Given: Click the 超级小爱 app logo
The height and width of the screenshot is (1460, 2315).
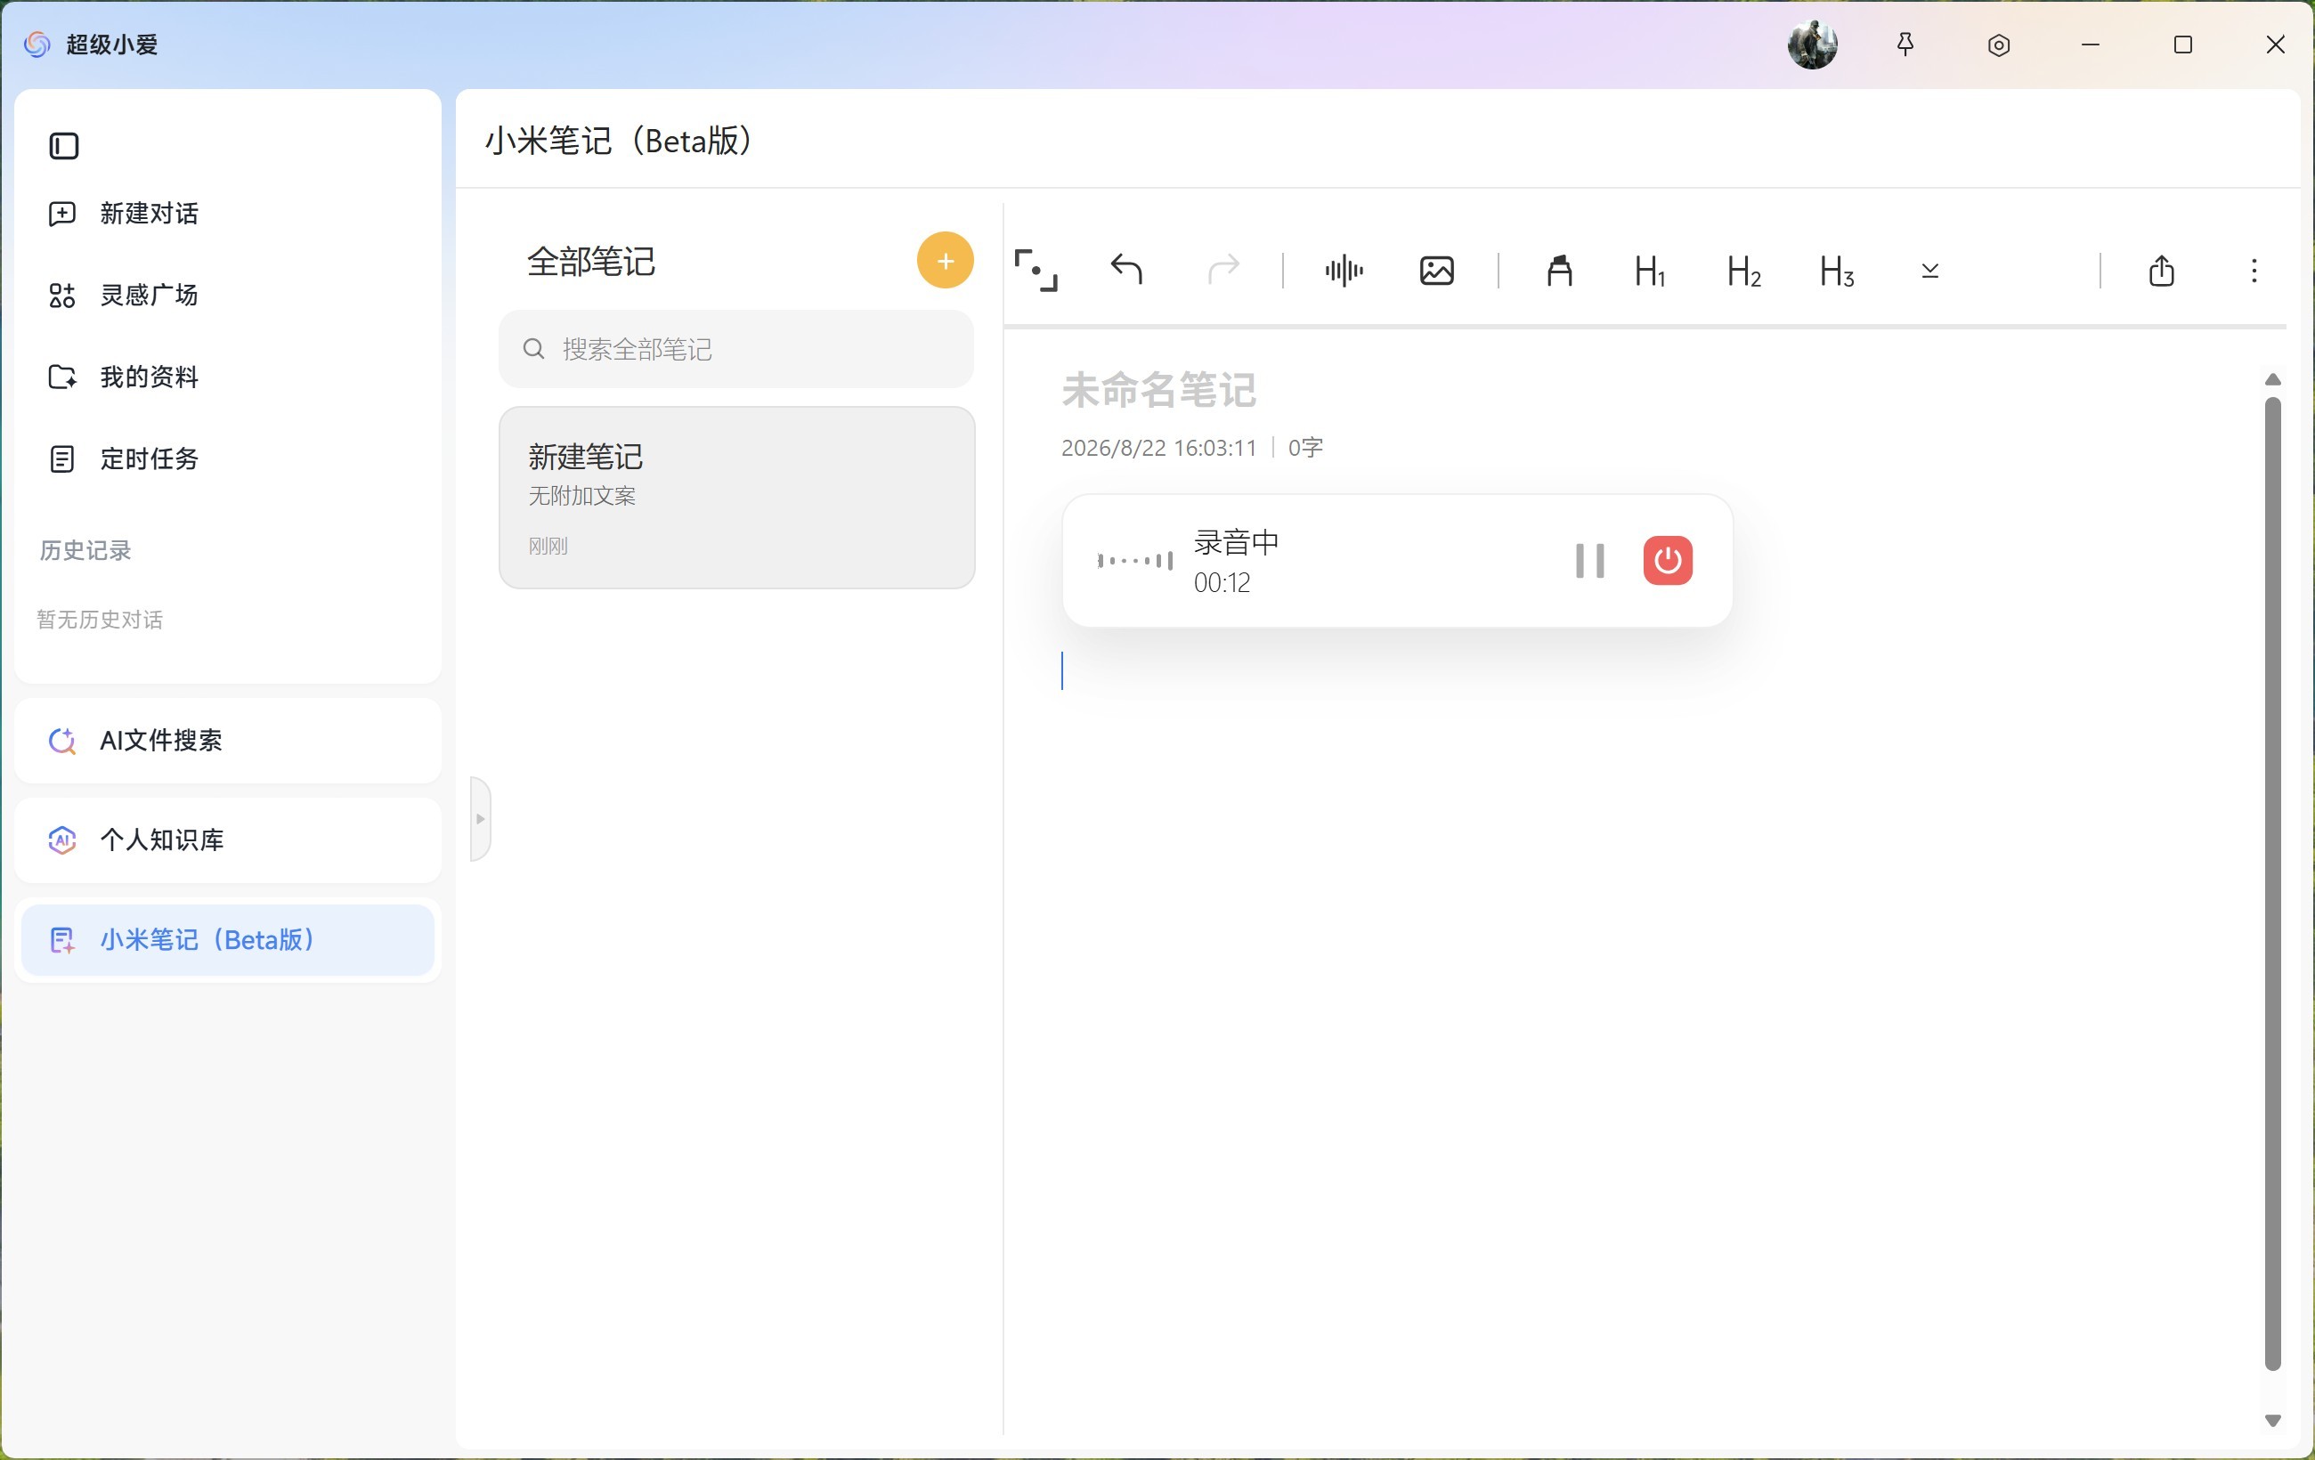Looking at the screenshot, I should pyautogui.click(x=37, y=45).
